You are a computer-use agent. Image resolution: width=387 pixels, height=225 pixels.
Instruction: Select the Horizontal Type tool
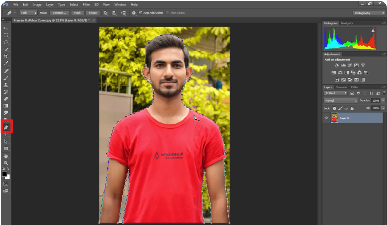click(x=6, y=135)
